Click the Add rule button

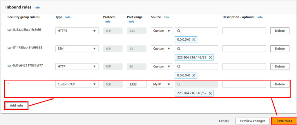tap(16, 106)
